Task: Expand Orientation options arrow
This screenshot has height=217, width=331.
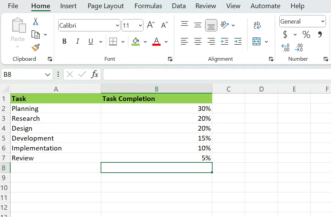Action: 233,25
